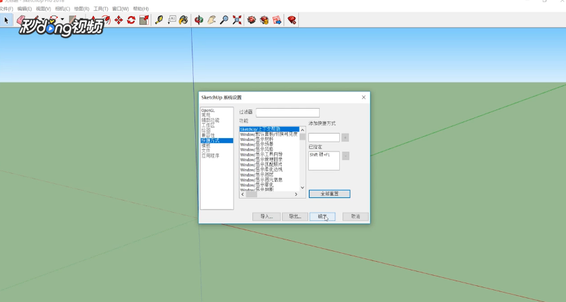
Task: Select 'Window/显示材料' function row
Action: point(269,139)
